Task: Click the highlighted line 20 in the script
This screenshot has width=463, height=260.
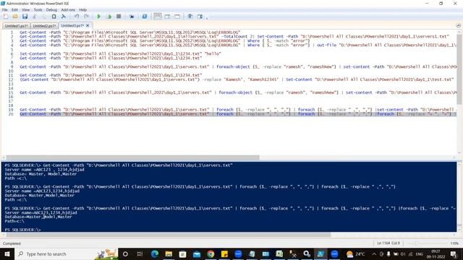Action: click(238, 114)
